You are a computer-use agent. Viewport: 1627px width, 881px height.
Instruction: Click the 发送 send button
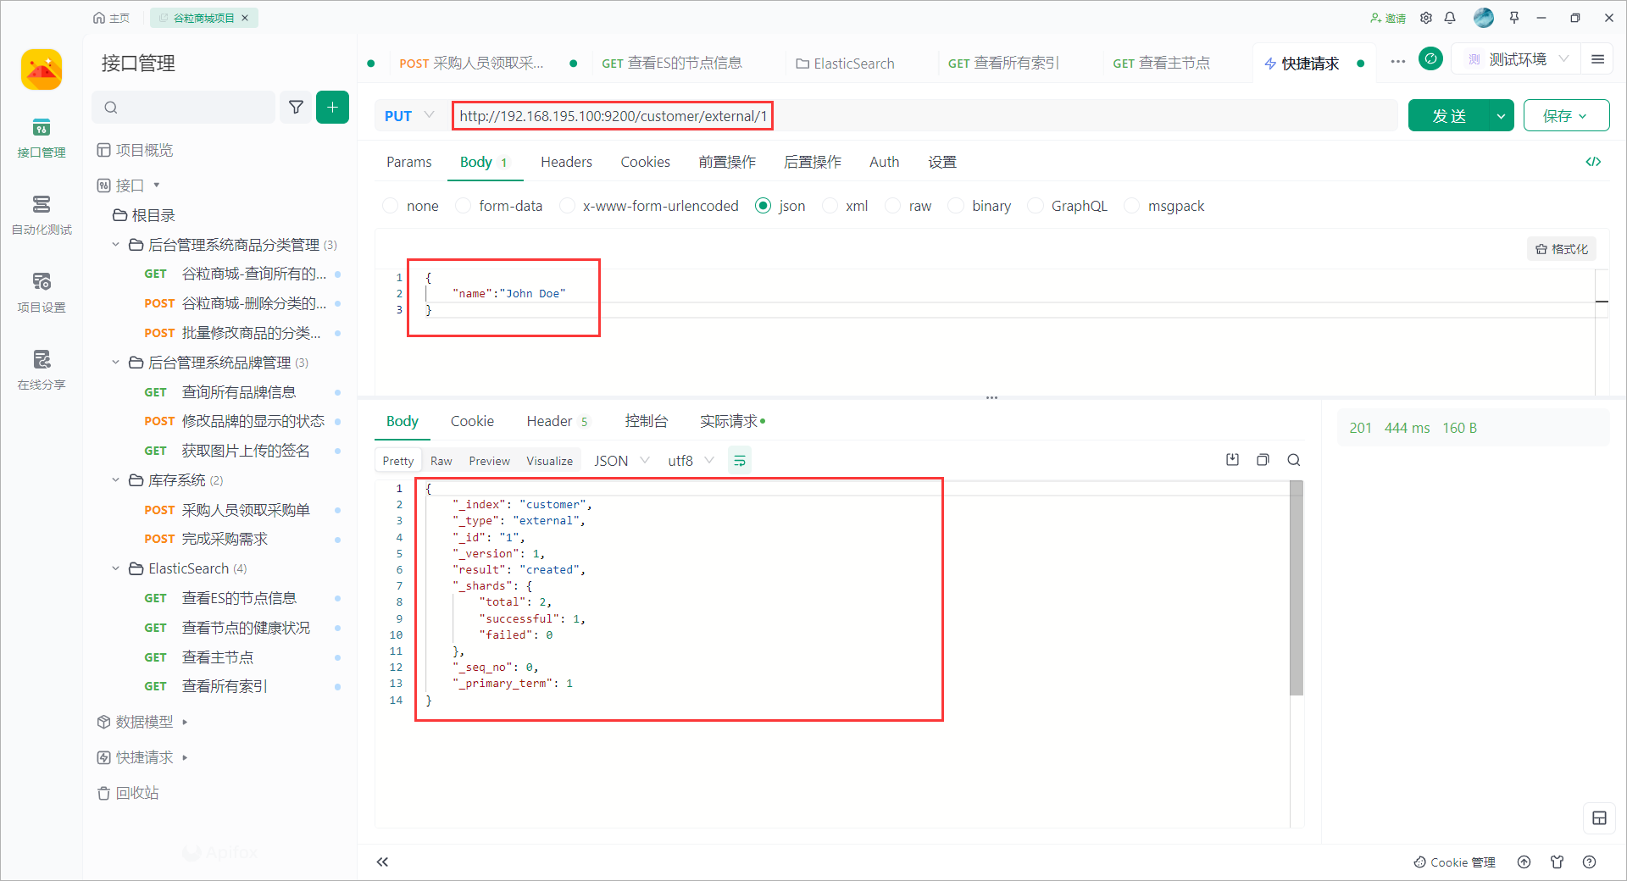point(1449,116)
